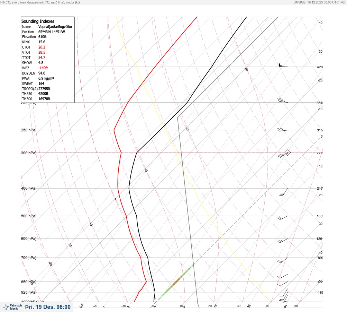Click the wind pennant beside the 420 label
347x312 pixels.
[283, 65]
